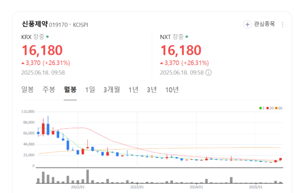Click the 2025/01 axis label
The image size is (294, 193).
(x=256, y=187)
